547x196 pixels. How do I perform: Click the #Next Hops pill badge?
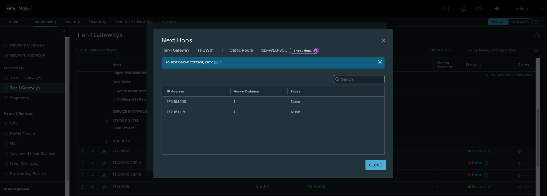pyautogui.click(x=304, y=50)
